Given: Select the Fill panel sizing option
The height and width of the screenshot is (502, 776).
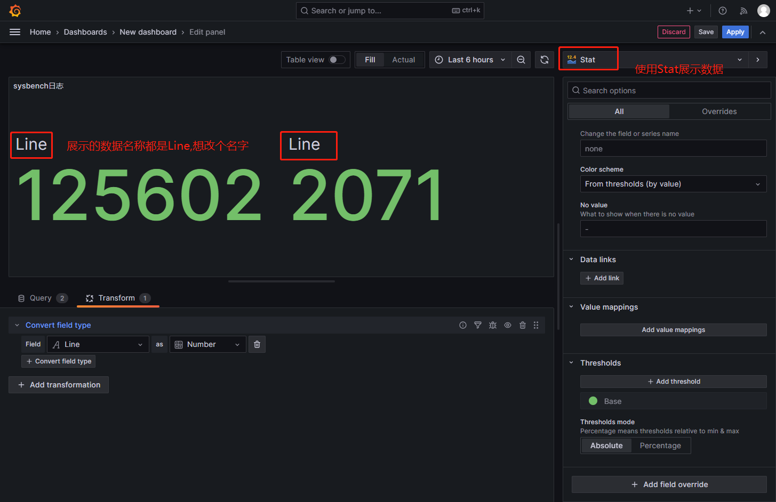Looking at the screenshot, I should point(370,60).
